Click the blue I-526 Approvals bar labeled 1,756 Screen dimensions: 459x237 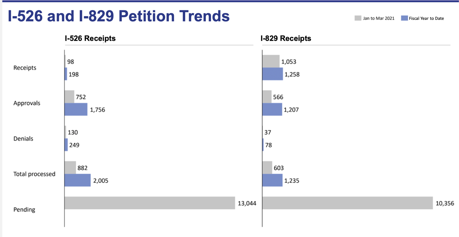point(76,110)
